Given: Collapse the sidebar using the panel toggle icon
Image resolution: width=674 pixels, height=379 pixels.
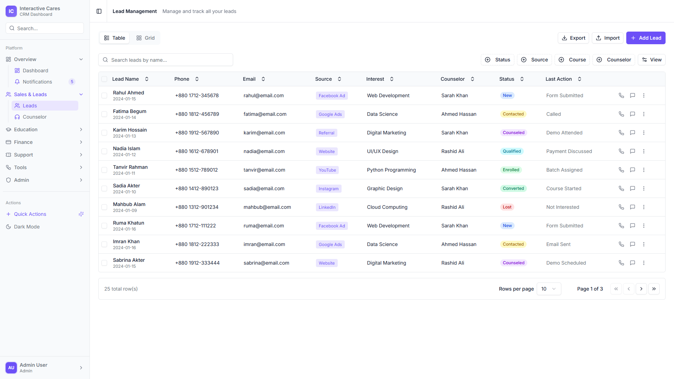Looking at the screenshot, I should click(99, 11).
